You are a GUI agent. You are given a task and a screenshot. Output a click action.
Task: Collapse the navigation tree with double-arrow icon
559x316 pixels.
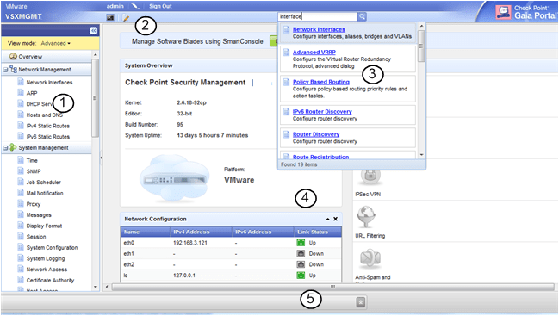pyautogui.click(x=93, y=31)
